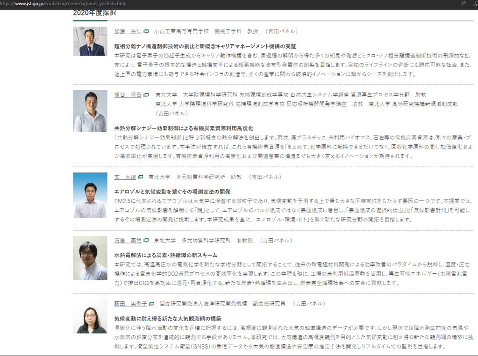Screen dimensions: 478x356
Task: Click external link icon beside 加藤 岳仁
Action: 146,32
